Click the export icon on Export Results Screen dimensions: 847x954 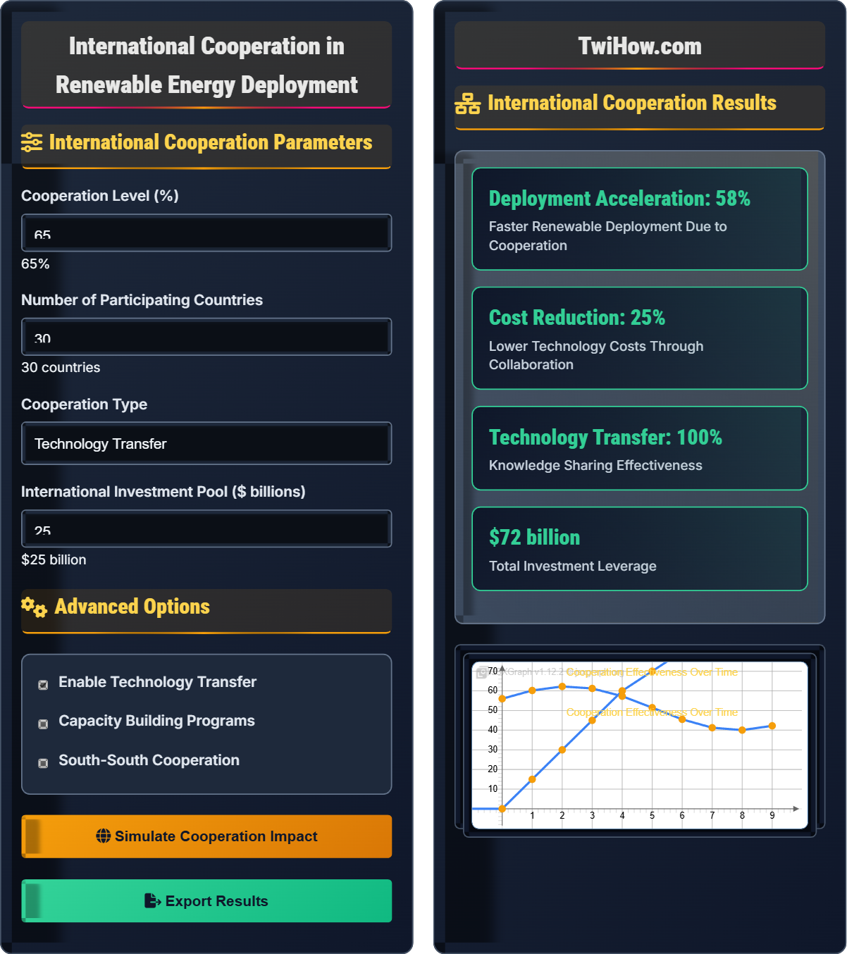click(x=152, y=901)
